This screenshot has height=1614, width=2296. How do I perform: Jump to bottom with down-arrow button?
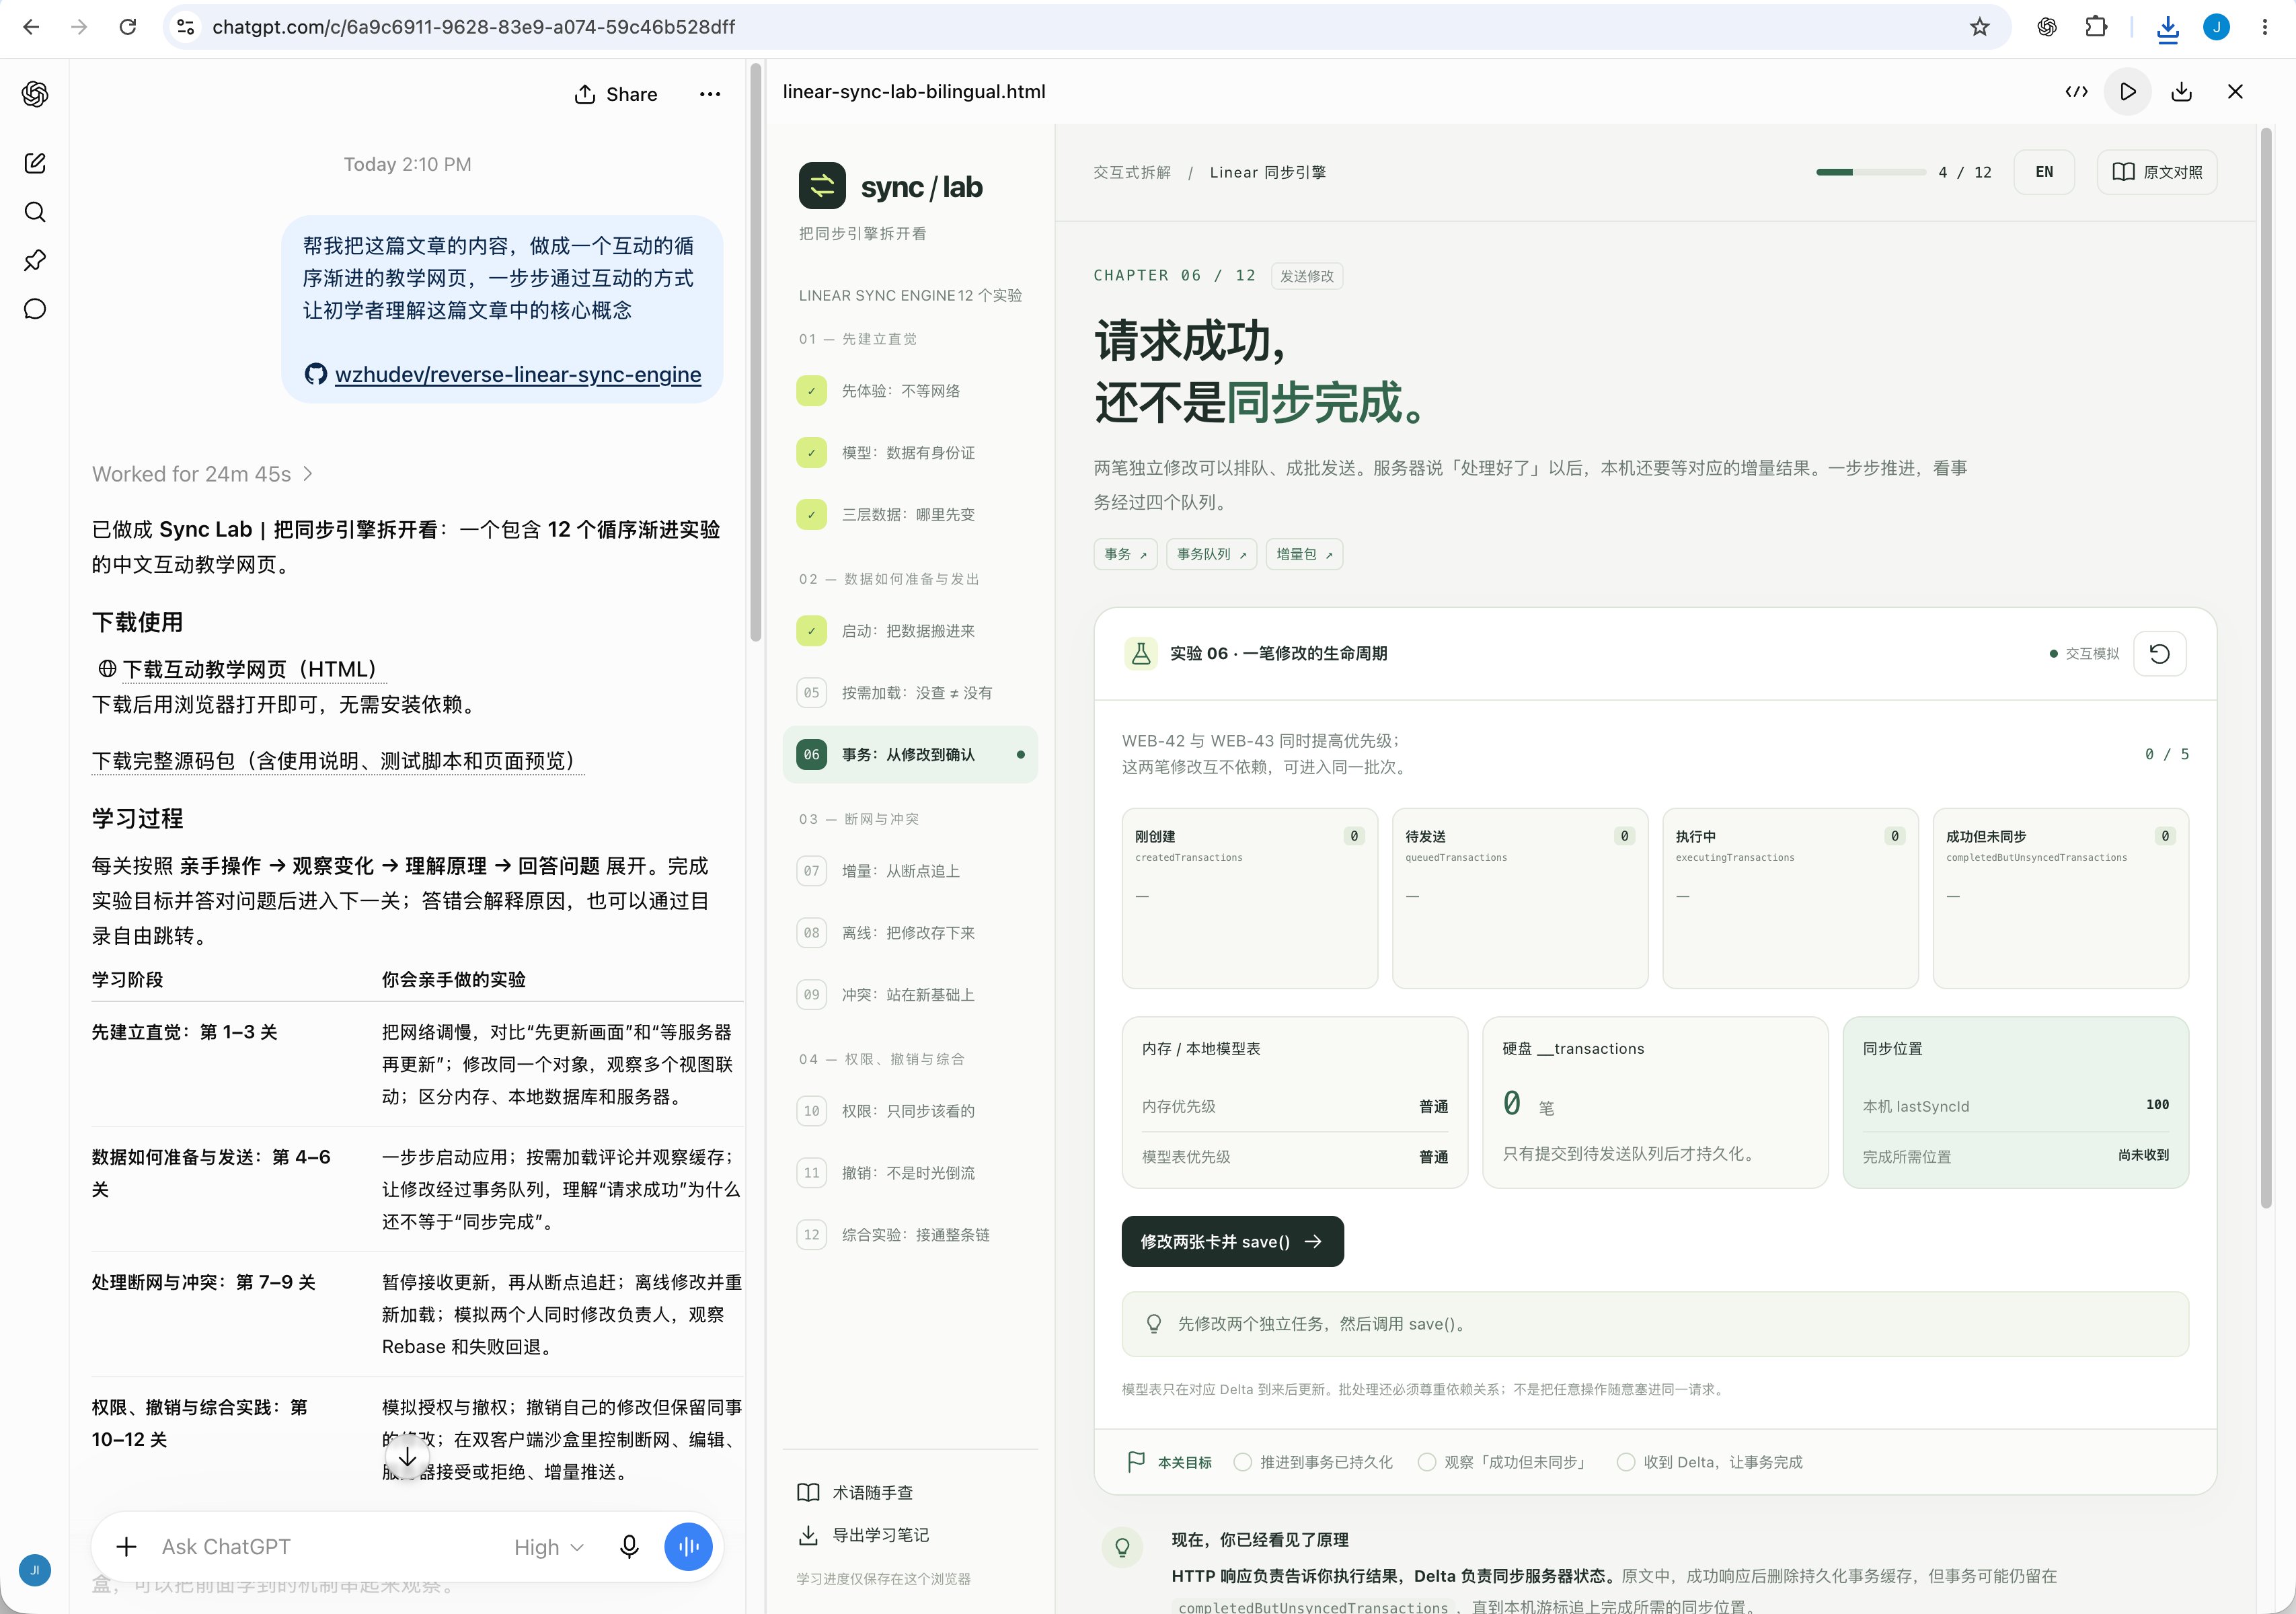point(408,1457)
